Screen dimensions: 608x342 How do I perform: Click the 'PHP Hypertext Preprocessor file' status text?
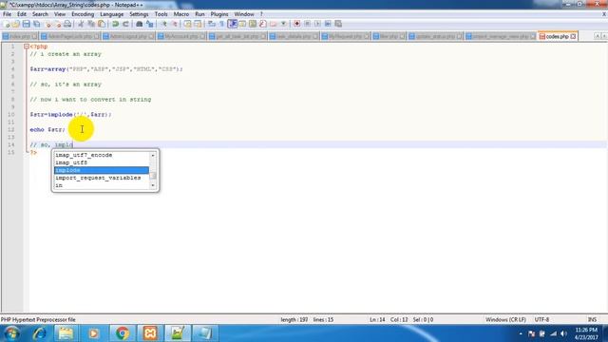click(x=38, y=319)
